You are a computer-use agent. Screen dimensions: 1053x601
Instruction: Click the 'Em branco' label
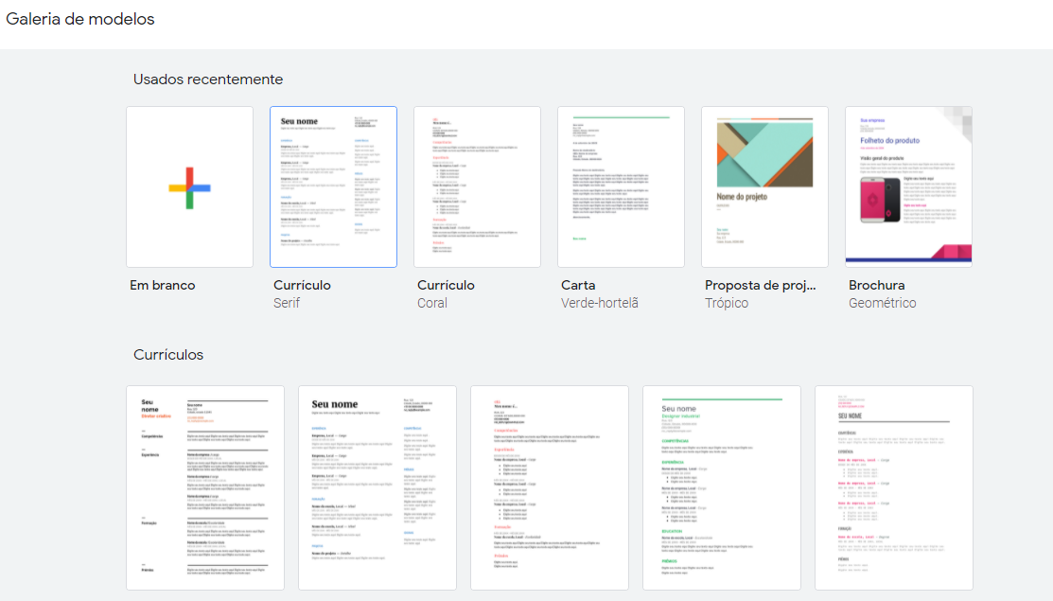[163, 286]
